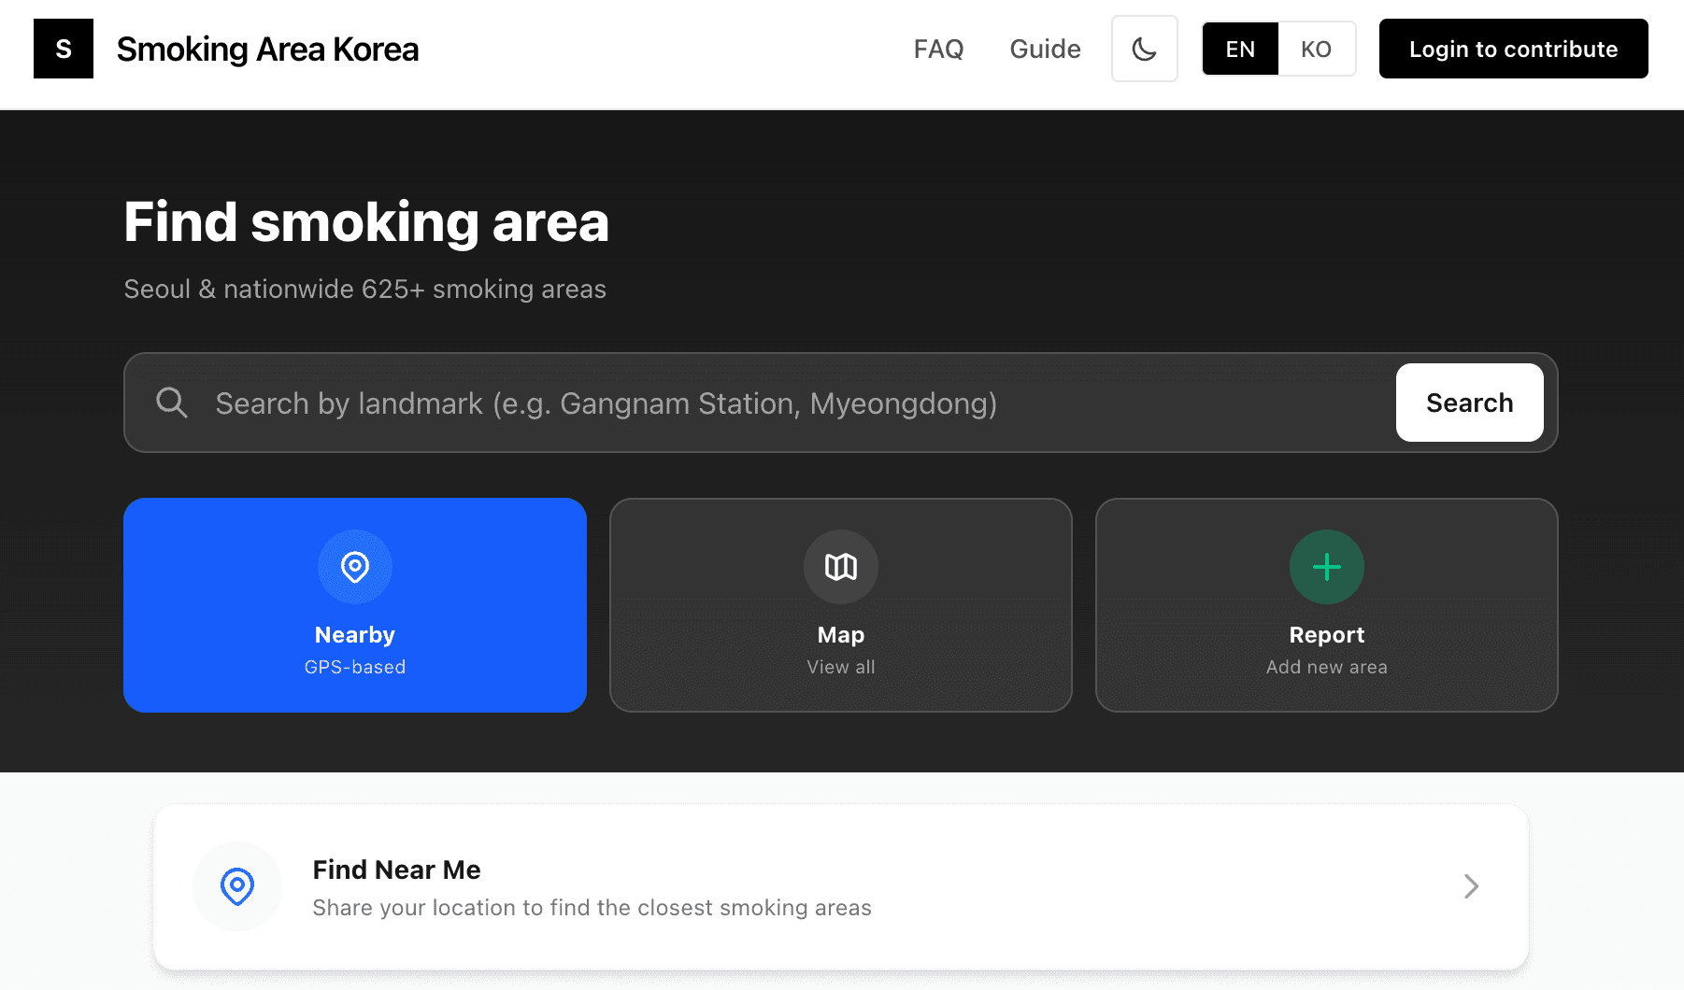This screenshot has width=1684, height=990.
Task: Open the Report Add new area card
Action: [1326, 605]
